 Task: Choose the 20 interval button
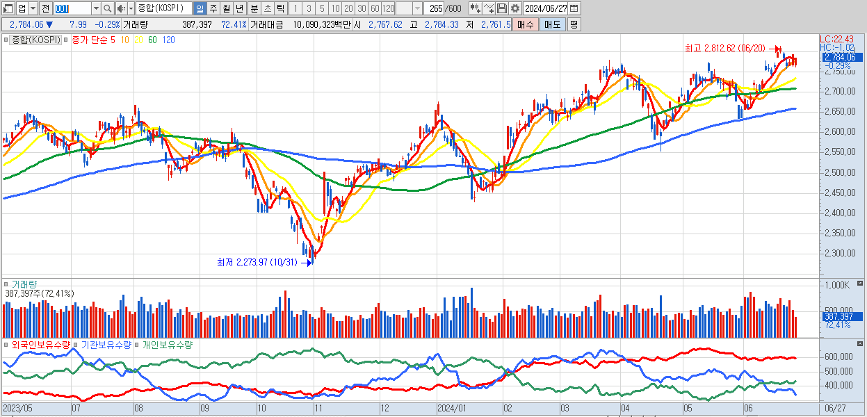(x=348, y=8)
